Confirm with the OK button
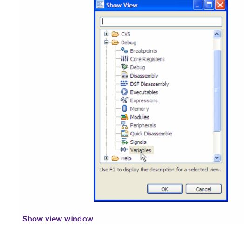The image size is (244, 228). tap(165, 189)
